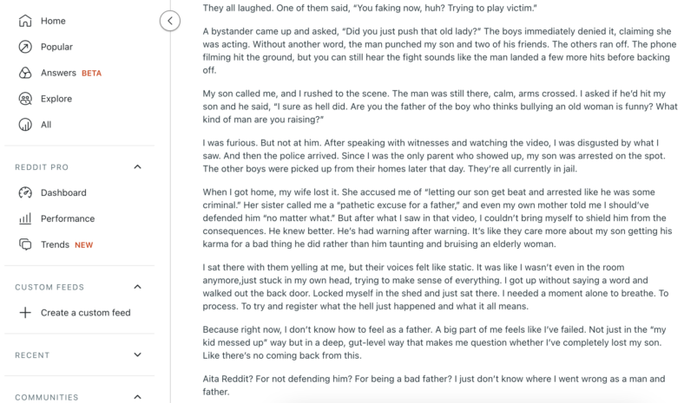Open the Trends NEW link

point(67,244)
